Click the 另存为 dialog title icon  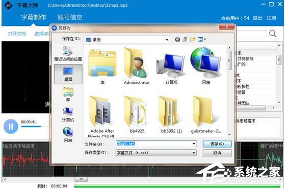pos(54,28)
